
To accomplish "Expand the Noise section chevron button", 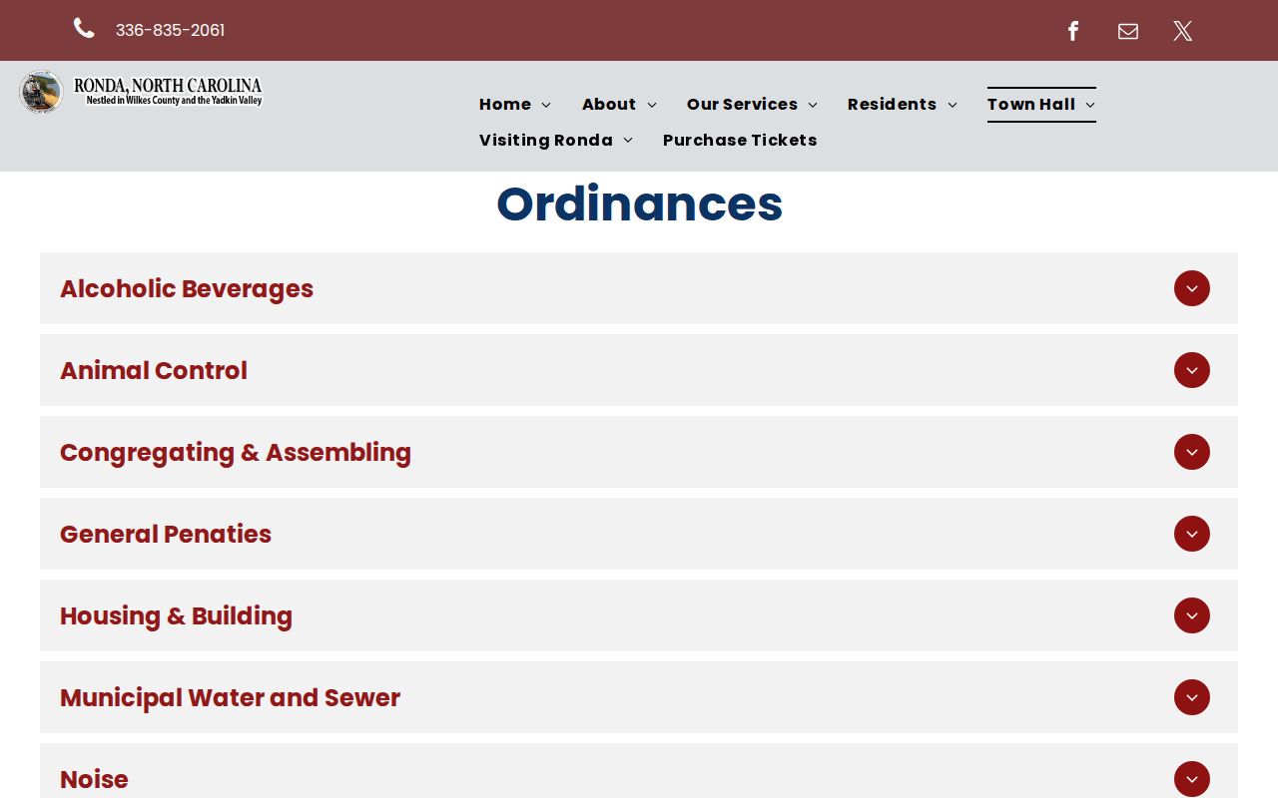I will [1192, 779].
